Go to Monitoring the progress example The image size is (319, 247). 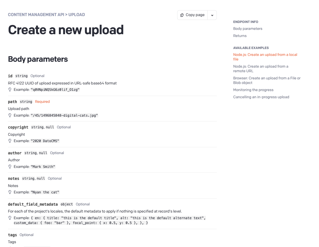point(253,90)
